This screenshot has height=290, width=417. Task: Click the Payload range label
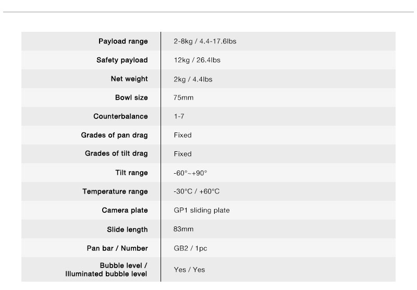point(123,42)
